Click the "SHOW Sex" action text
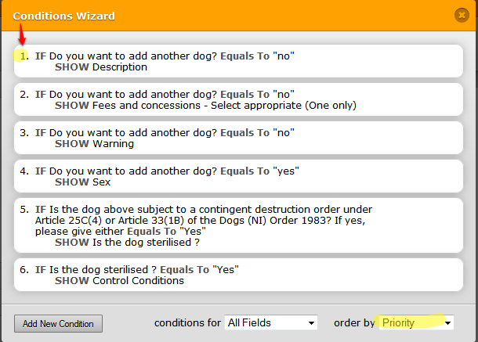Viewport: 478px width, 342px height. (83, 182)
